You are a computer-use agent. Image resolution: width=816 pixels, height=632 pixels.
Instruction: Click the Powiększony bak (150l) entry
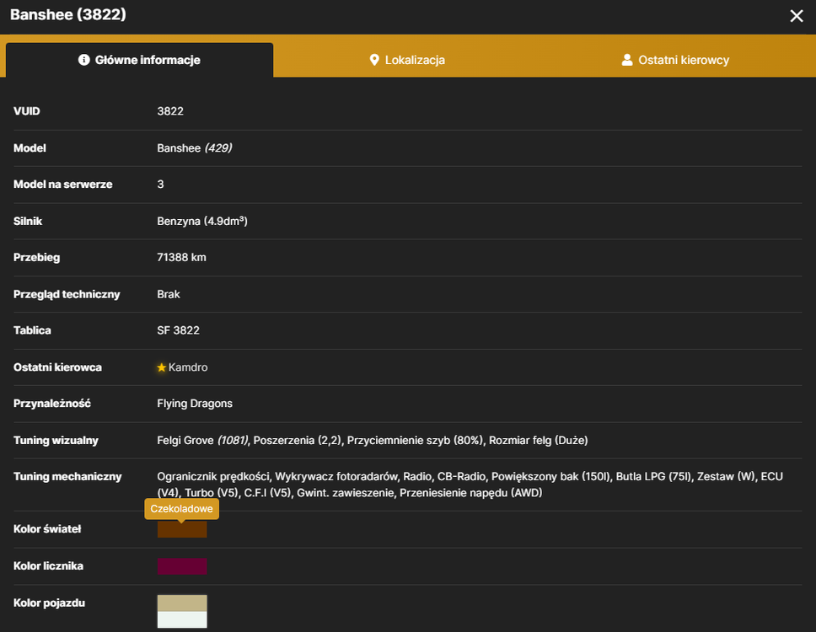tap(551, 476)
